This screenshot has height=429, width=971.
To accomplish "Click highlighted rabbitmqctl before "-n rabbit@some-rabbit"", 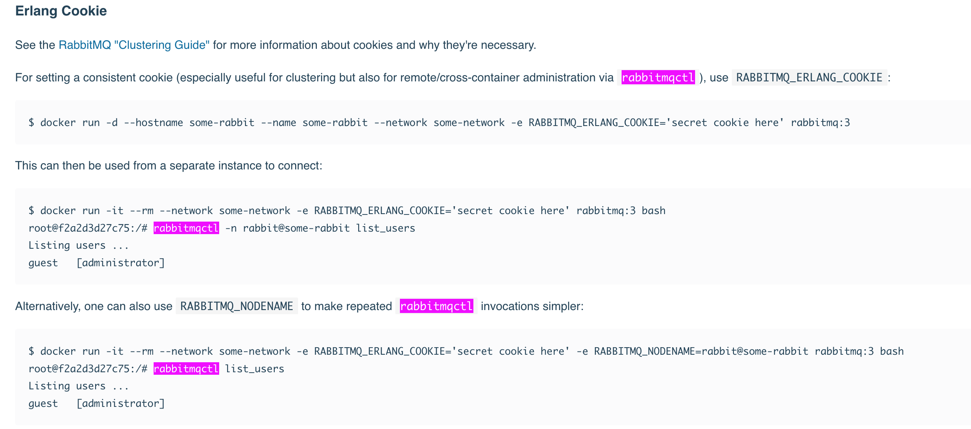I will pos(186,228).
